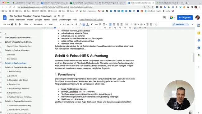Star the document title
Viewport: 202px width, 114px height.
point(55,16)
